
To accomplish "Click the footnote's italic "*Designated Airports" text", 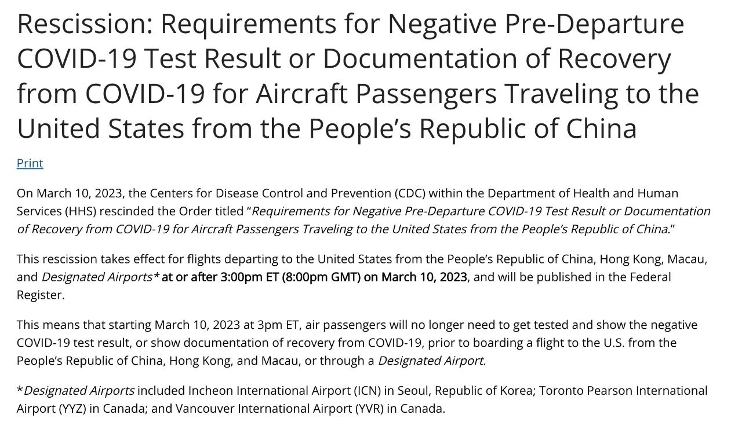I will tap(76, 391).
